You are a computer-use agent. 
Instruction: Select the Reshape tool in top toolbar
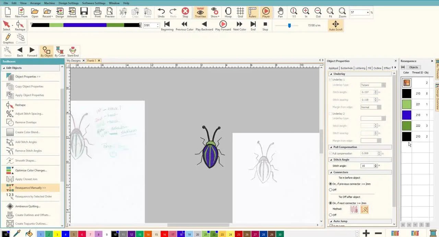pos(20,26)
